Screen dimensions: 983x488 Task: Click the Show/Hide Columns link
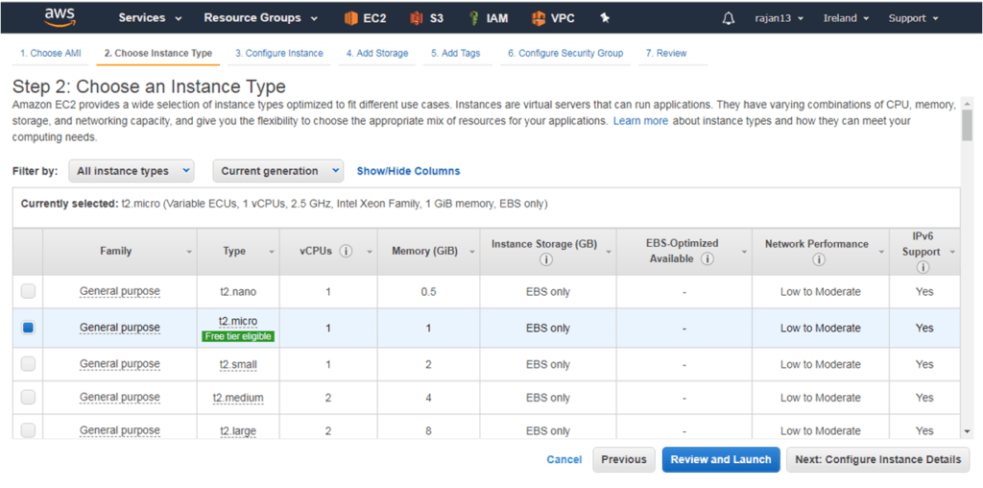(x=408, y=171)
